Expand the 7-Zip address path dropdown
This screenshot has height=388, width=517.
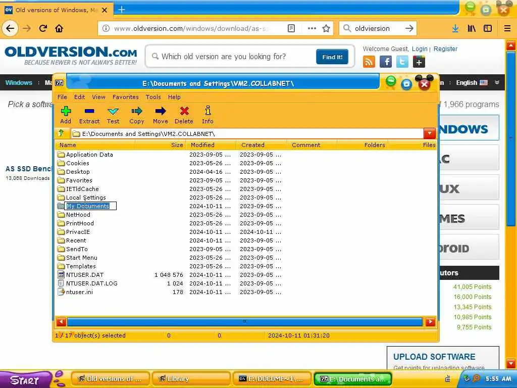tap(429, 133)
